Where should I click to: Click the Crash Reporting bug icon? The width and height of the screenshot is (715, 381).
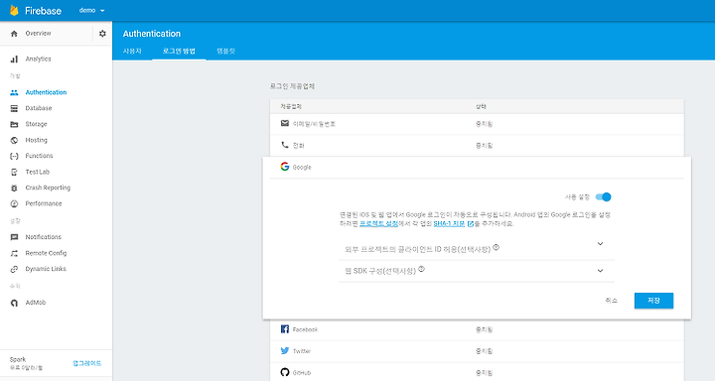[x=14, y=188]
